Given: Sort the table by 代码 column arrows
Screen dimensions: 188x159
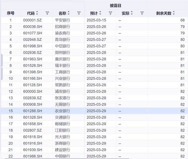Looking at the screenshot, I should tap(37, 13).
